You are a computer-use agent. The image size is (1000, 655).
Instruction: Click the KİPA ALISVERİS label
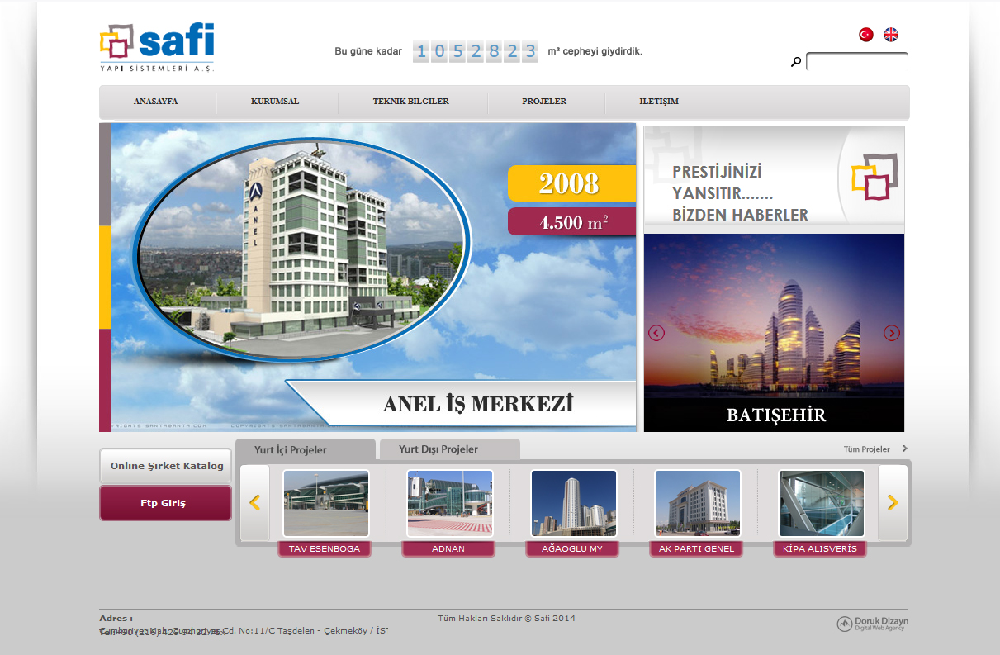(x=820, y=548)
